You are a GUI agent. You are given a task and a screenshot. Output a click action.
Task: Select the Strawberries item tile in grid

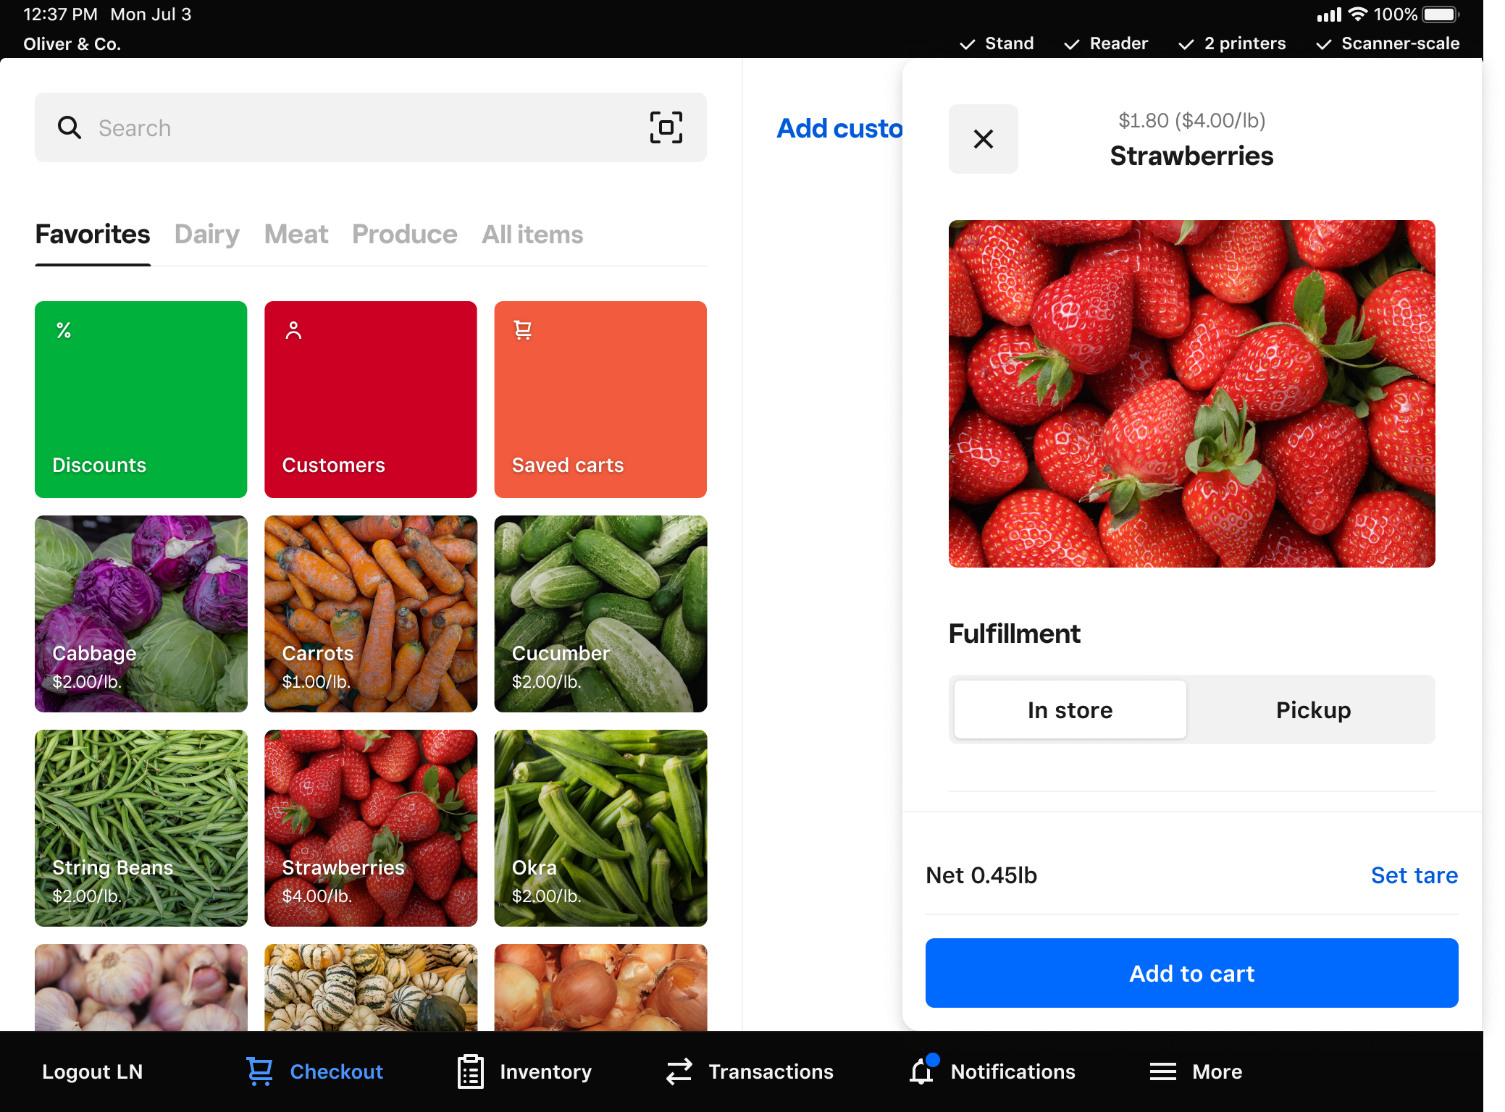pyautogui.click(x=371, y=828)
